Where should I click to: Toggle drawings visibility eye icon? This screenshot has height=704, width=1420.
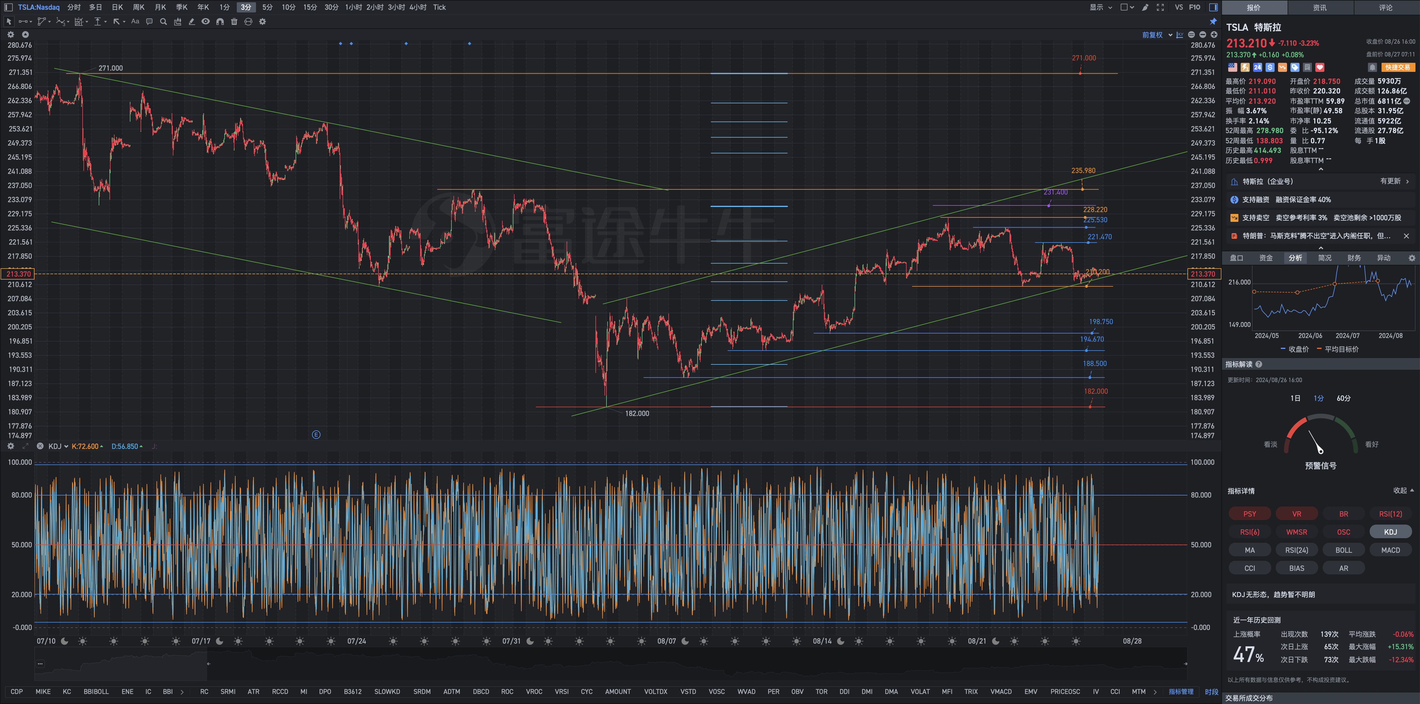coord(206,22)
